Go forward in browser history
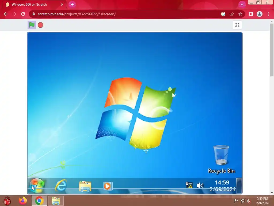 click(14, 14)
